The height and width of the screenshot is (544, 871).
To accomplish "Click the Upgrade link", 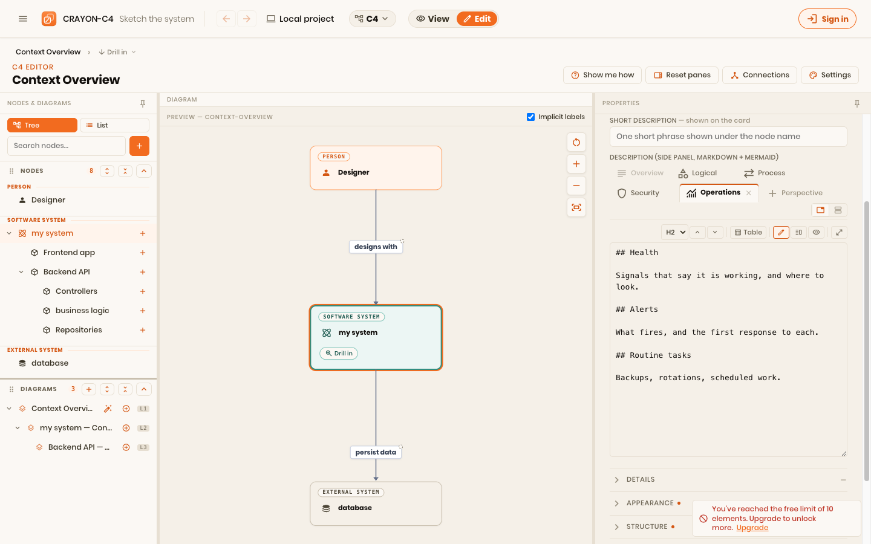I will 752,528.
